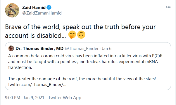Click the 'greater the damage of the roof' sentence
The image size is (176, 105).
pyautogui.click(x=82, y=79)
